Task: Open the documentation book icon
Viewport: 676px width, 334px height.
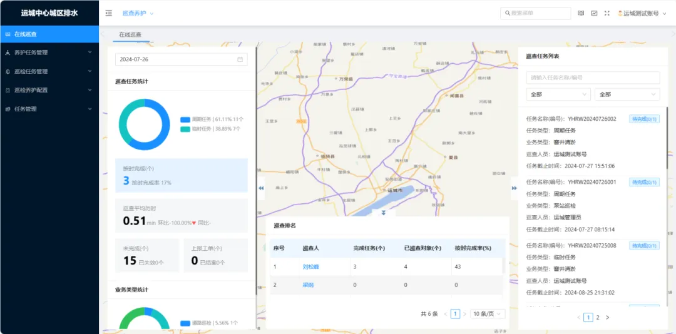Action: [x=581, y=13]
